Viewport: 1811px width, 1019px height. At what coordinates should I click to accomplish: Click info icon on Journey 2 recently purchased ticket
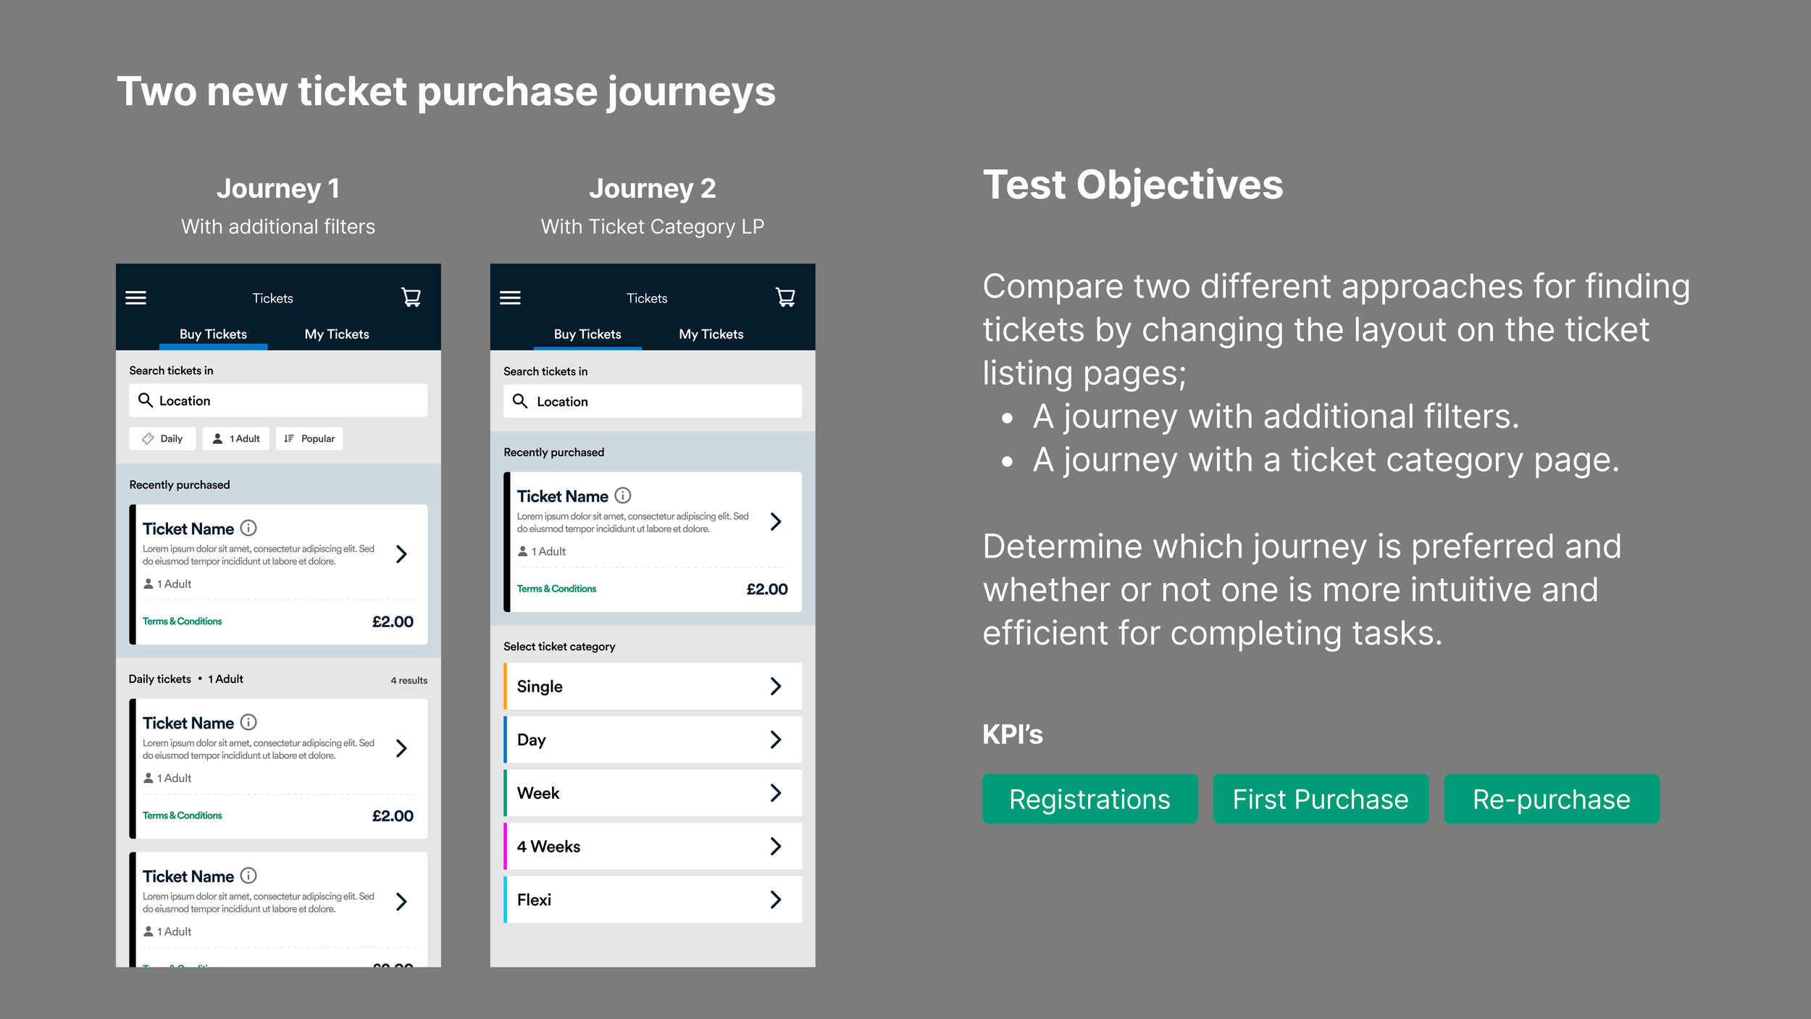[623, 495]
